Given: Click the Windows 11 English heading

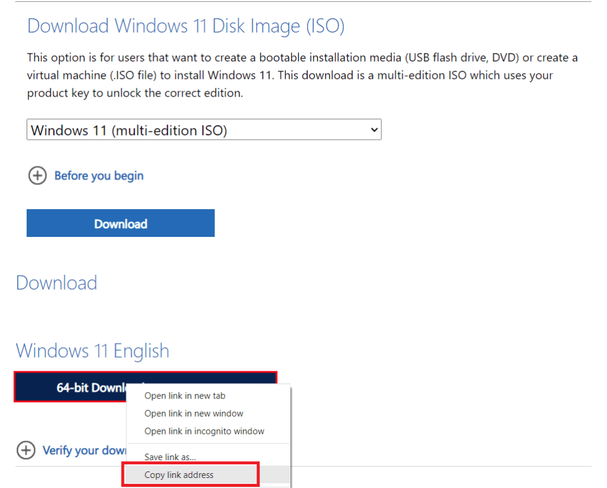Looking at the screenshot, I should pyautogui.click(x=92, y=351).
